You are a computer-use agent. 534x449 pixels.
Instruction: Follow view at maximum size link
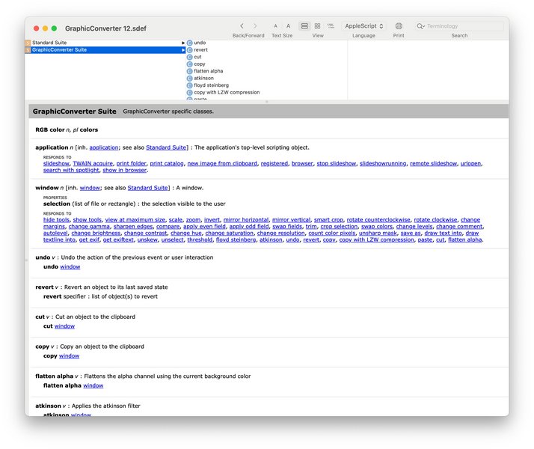pyautogui.click(x=135, y=220)
